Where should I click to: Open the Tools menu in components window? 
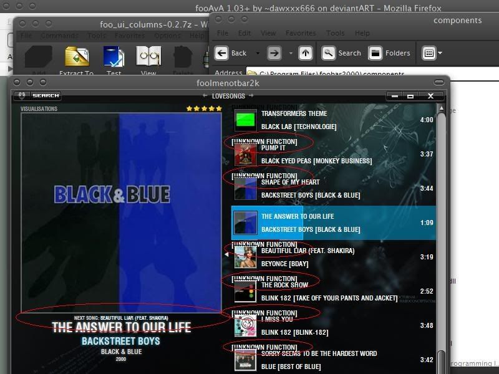(x=336, y=33)
